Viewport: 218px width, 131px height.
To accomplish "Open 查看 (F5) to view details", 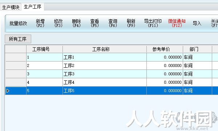I will (95, 23).
